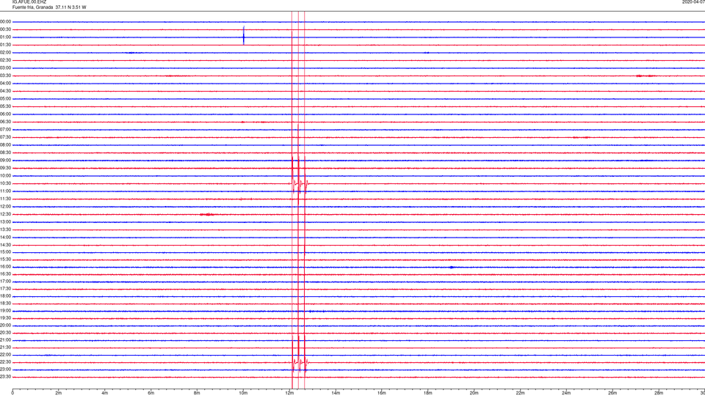The height and width of the screenshot is (396, 705).
Task: Select the 10:00 trace time label
Action: click(x=5, y=175)
